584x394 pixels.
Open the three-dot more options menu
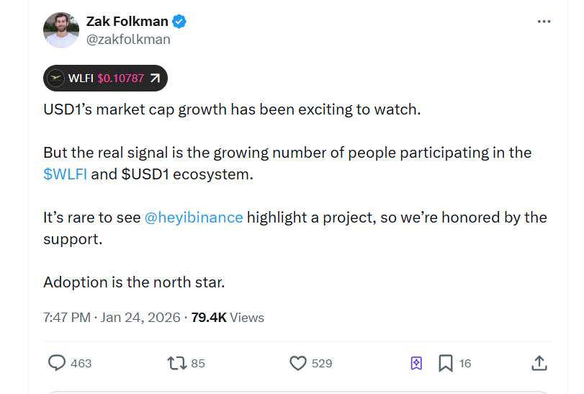pos(544,22)
